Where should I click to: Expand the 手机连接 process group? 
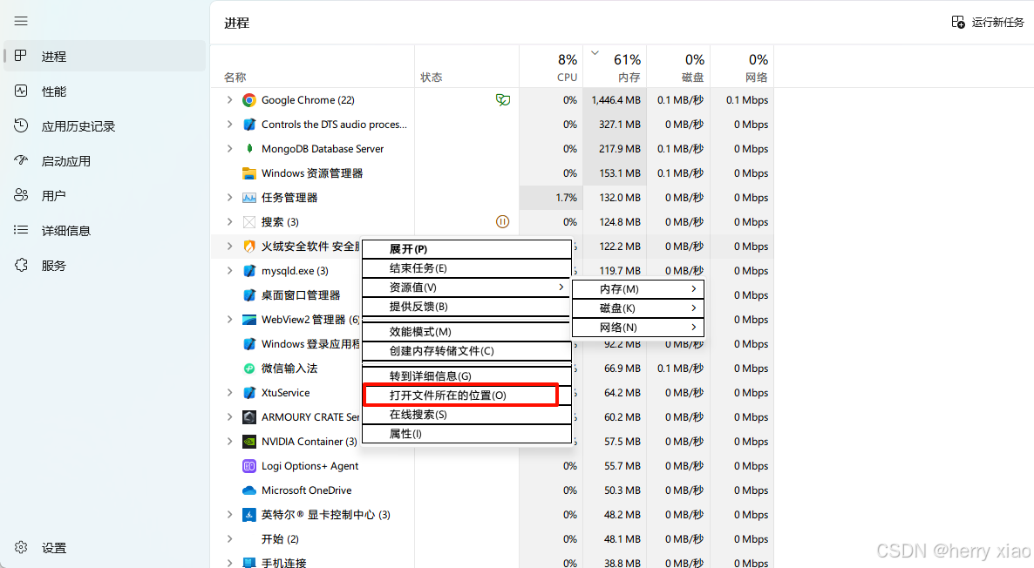tap(229, 564)
